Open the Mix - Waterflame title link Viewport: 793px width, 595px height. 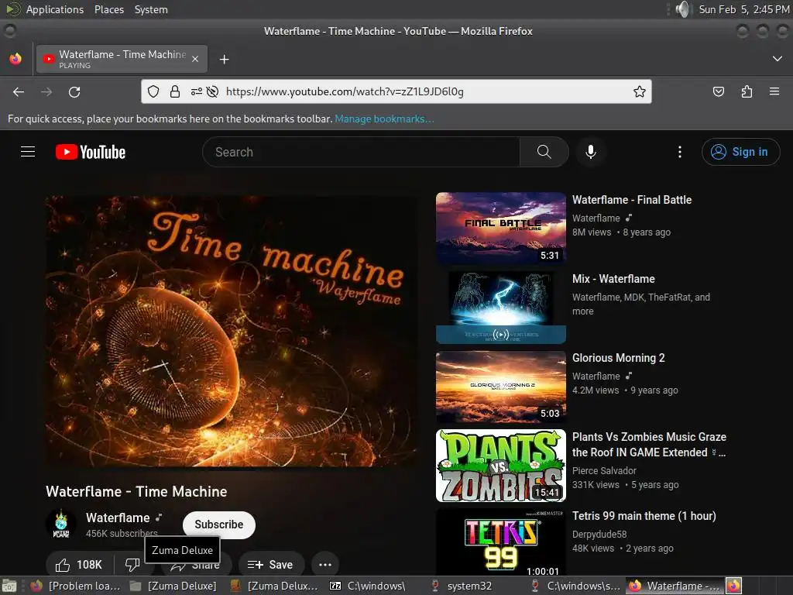[613, 279]
